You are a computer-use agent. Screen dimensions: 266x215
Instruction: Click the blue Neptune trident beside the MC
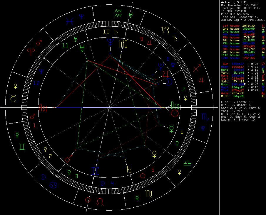click(x=111, y=43)
